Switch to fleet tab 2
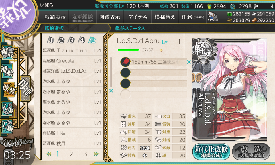The width and height of the screenshot is (275, 165). click(61, 40)
